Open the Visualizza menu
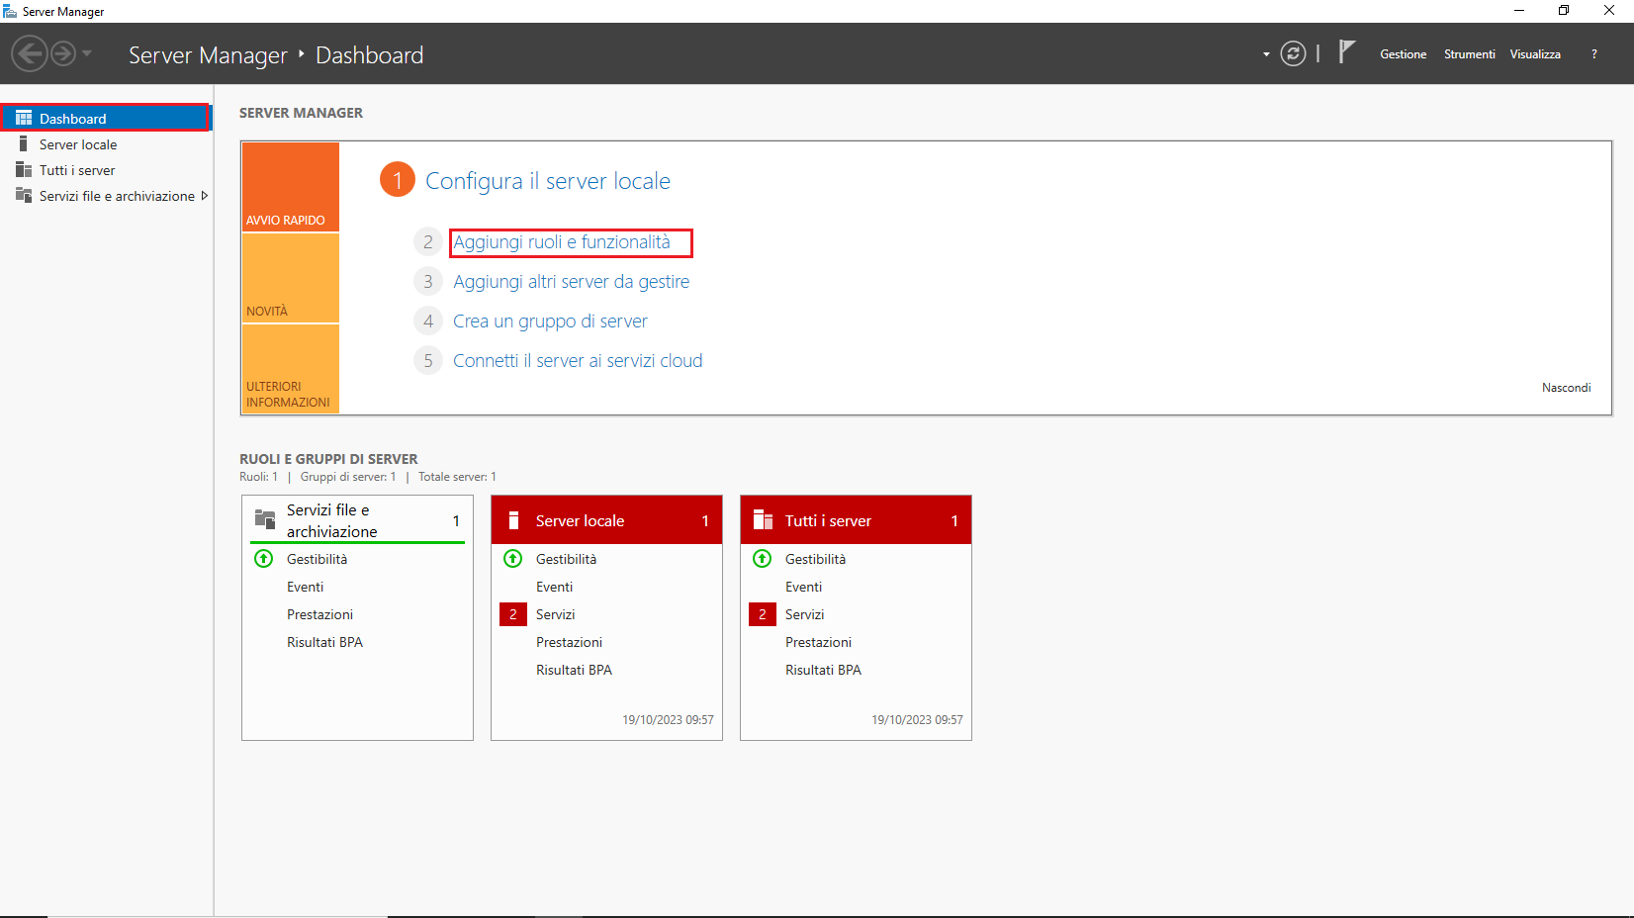This screenshot has width=1634, height=918. tap(1535, 54)
